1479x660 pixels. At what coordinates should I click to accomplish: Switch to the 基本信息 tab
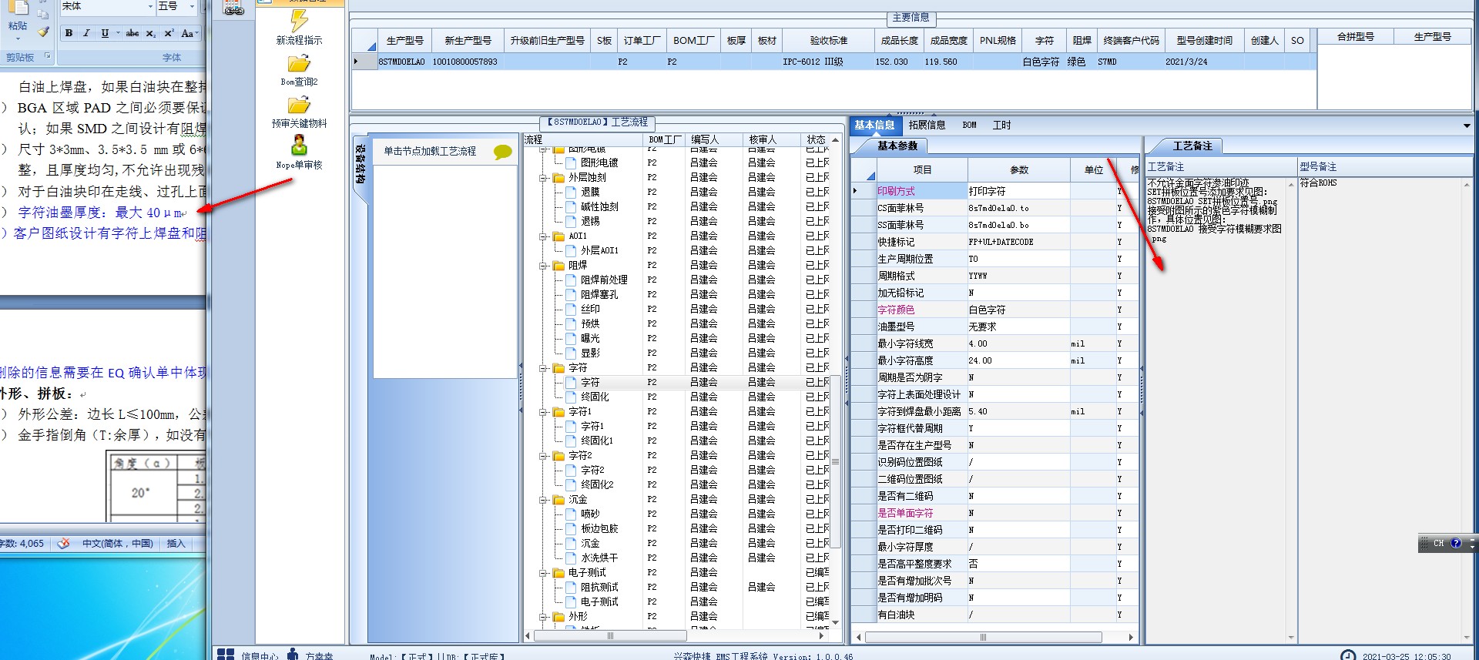point(874,125)
